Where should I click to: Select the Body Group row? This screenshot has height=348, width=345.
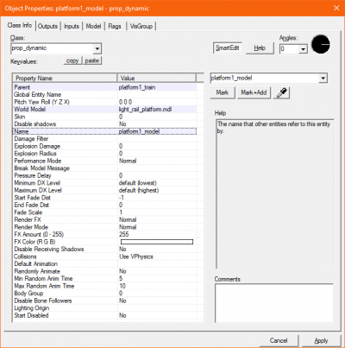105,294
